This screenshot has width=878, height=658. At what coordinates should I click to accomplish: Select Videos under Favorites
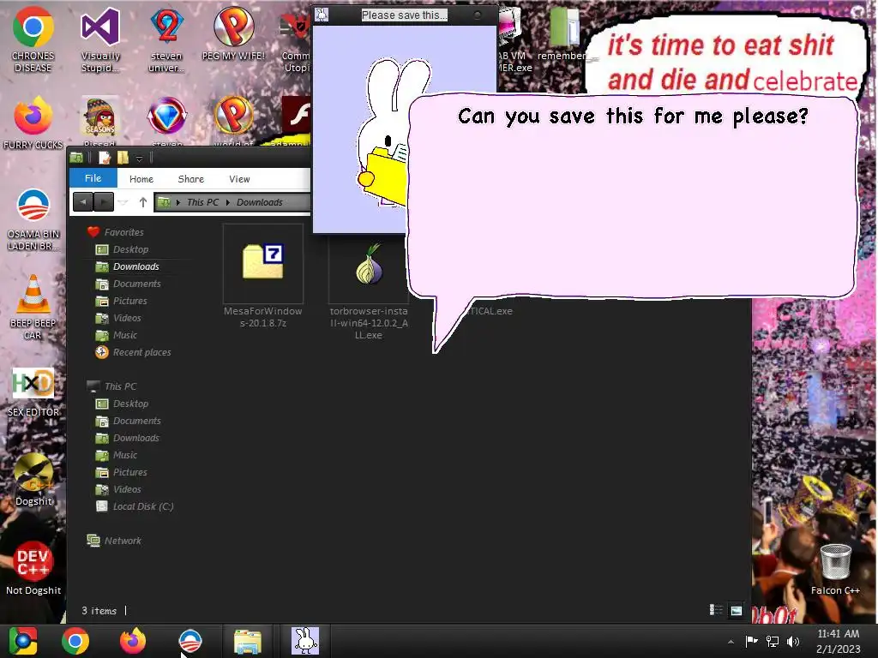click(127, 318)
